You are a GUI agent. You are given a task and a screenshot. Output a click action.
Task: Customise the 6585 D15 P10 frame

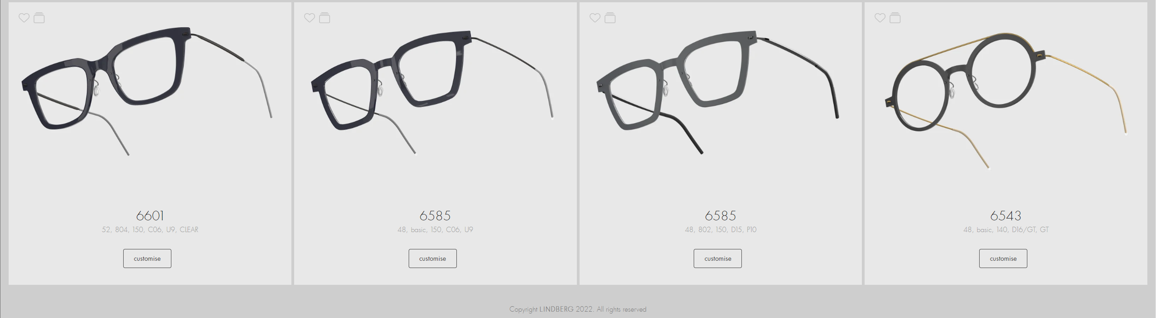point(718,258)
